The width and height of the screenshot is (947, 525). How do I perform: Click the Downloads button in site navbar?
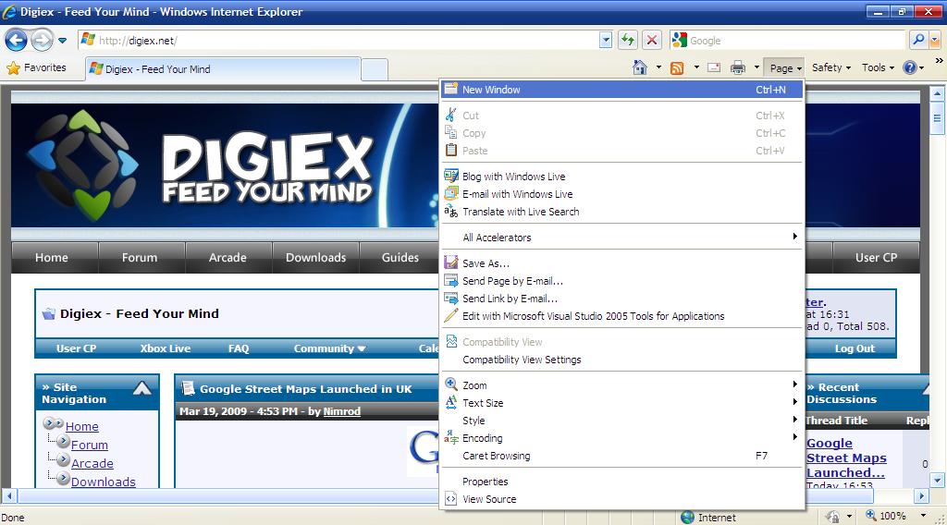(x=316, y=258)
